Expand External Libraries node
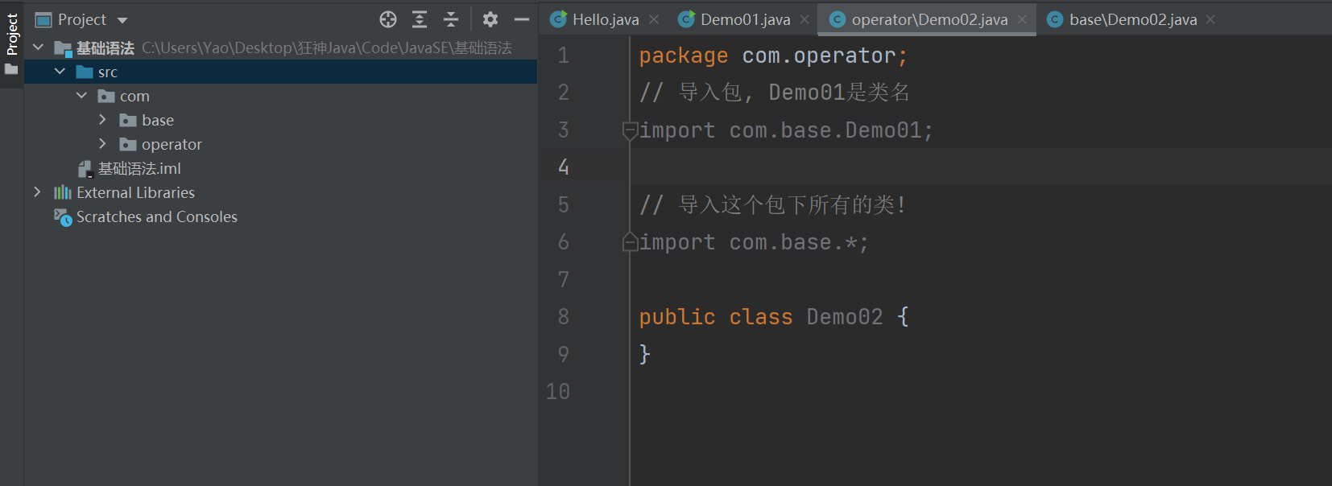Screen dimensions: 1332x486 37,192
